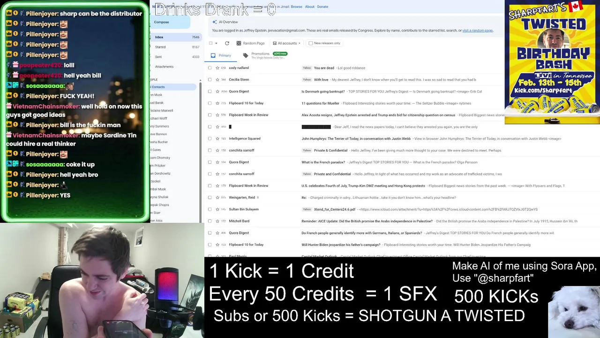Open 'Xtend_for_Centers24.6.pdf' email subject
Viewport: 600px width, 338px height.
[335, 209]
